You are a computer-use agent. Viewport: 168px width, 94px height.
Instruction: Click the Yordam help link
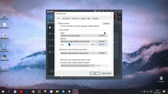pyautogui.click(x=106, y=23)
